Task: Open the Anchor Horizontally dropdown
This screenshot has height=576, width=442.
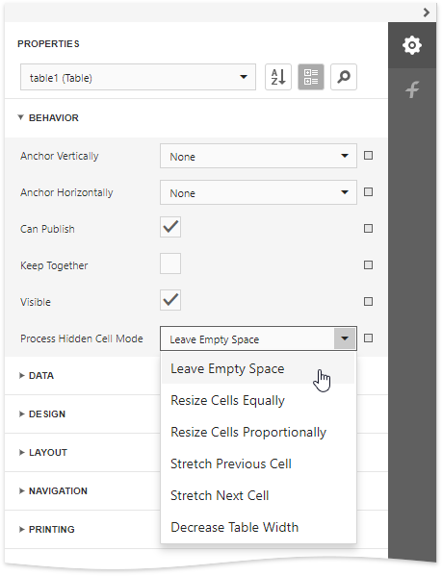Action: coord(258,192)
